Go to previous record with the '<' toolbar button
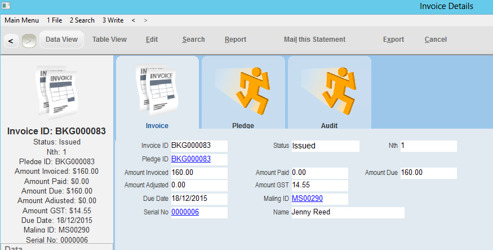493x250 pixels. pyautogui.click(x=11, y=41)
